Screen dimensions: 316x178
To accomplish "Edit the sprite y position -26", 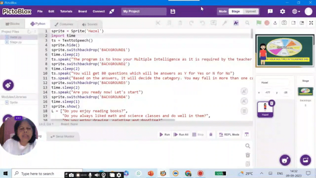I will click(x=286, y=92).
